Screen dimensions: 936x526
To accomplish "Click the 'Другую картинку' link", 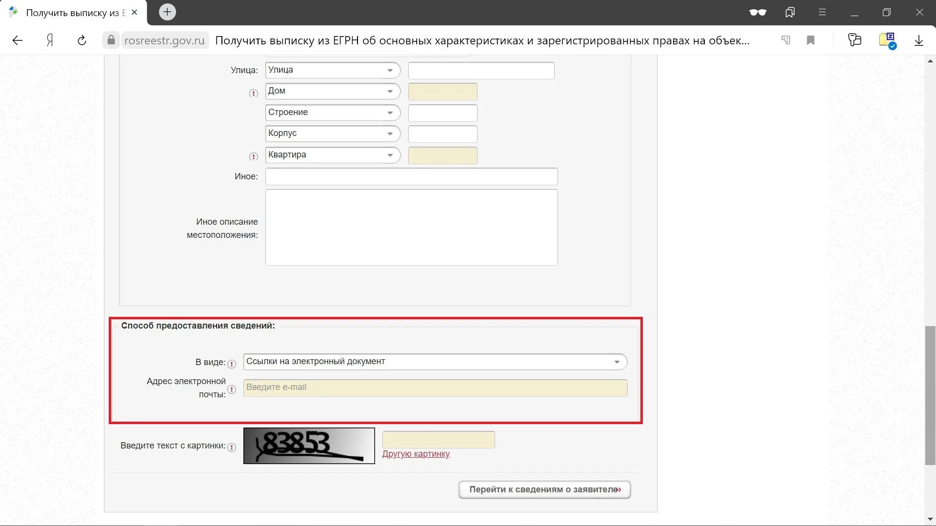I will click(416, 454).
